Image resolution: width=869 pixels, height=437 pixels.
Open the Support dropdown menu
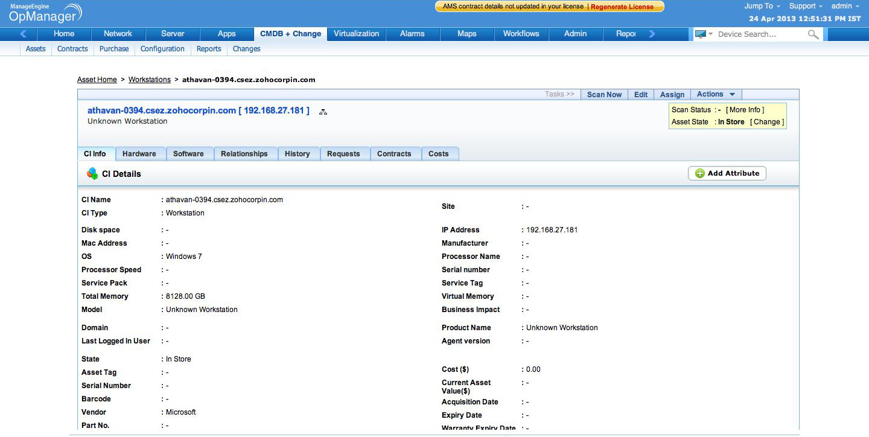806,6
